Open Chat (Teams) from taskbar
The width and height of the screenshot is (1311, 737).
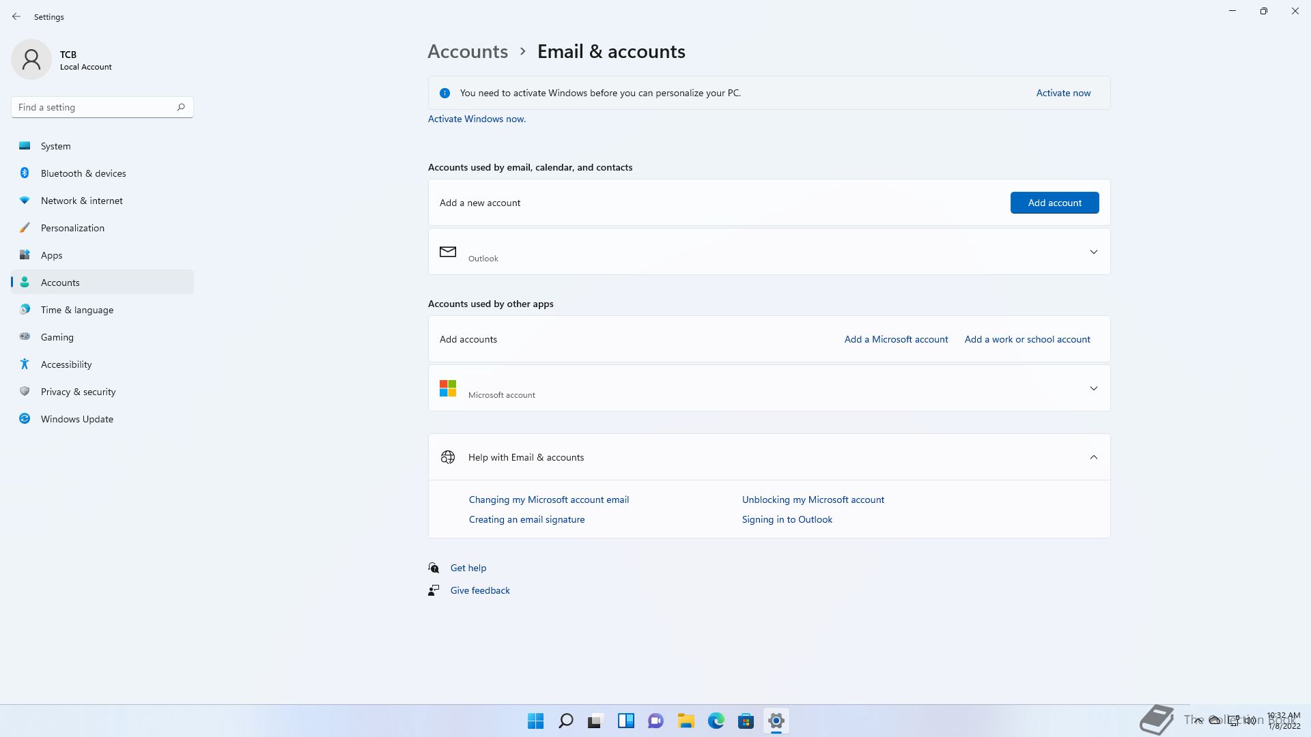click(655, 721)
